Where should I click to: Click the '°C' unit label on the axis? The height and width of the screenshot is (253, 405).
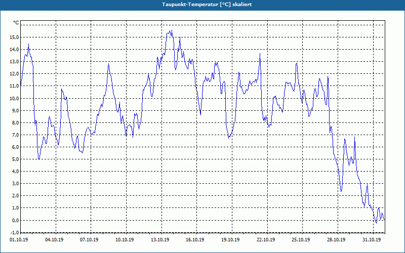click(x=16, y=23)
